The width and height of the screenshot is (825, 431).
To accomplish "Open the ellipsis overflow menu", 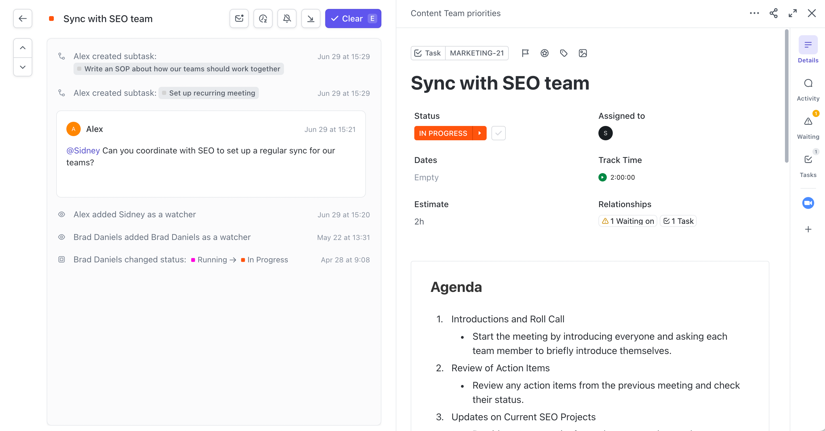I will coord(754,13).
